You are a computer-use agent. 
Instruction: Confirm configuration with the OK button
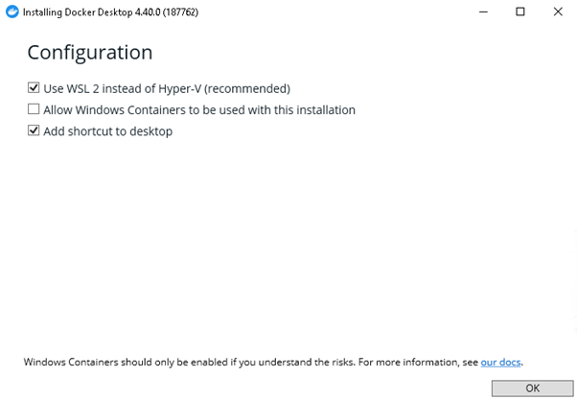[533, 388]
